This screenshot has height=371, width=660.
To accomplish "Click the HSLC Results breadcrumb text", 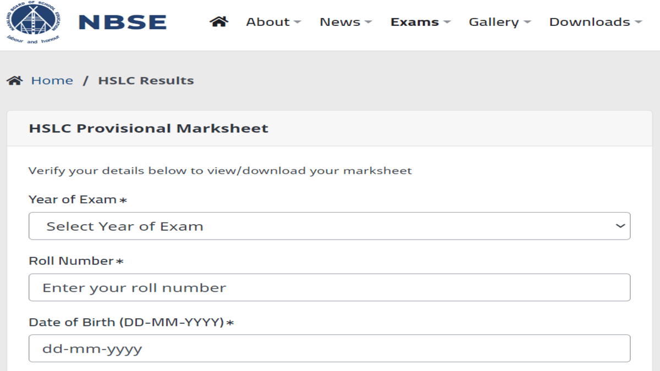I will (146, 81).
